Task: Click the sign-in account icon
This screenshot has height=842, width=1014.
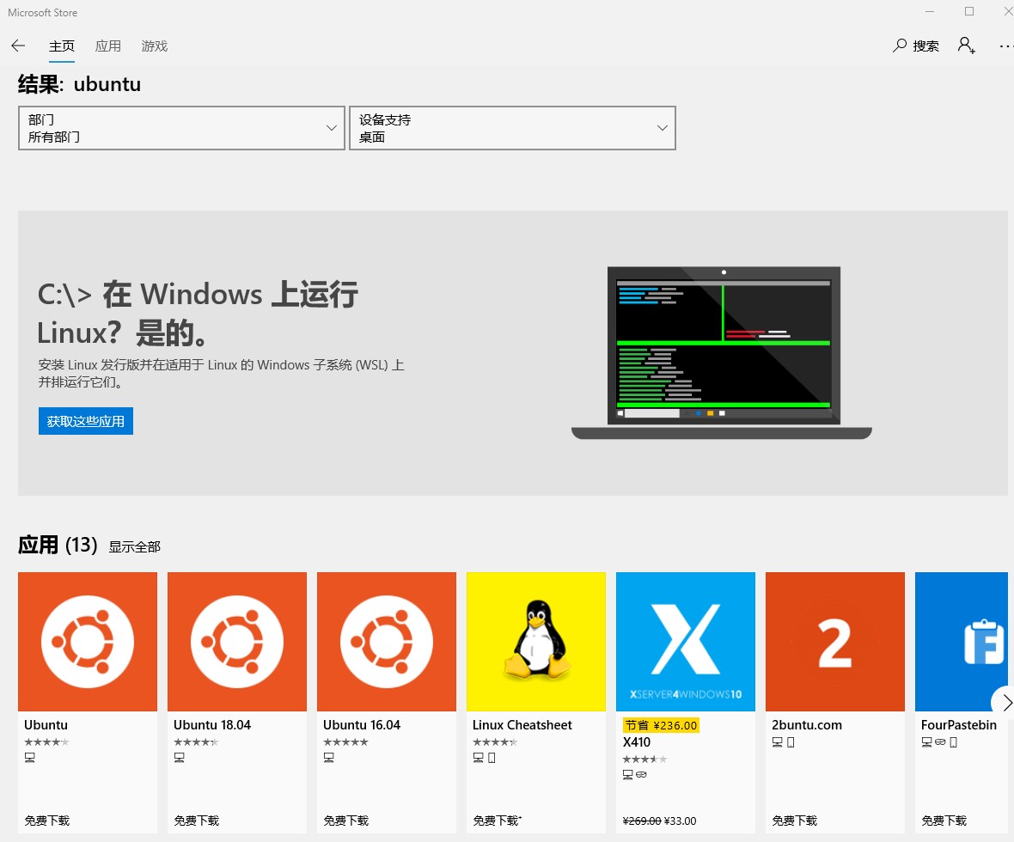Action: [x=966, y=46]
